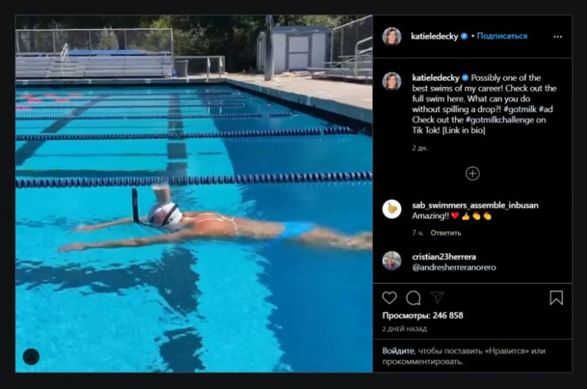Image resolution: width=587 pixels, height=389 pixels.
Task: Click the @andresherreranorero mention
Action: click(x=454, y=267)
